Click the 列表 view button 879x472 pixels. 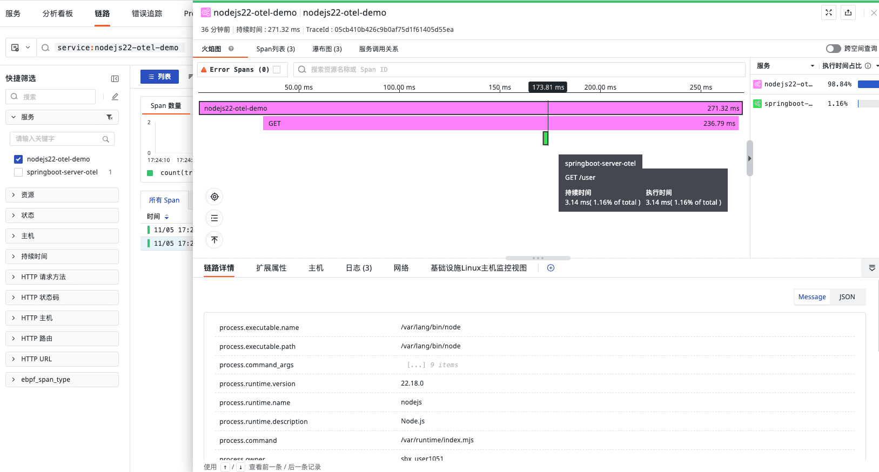click(x=159, y=77)
